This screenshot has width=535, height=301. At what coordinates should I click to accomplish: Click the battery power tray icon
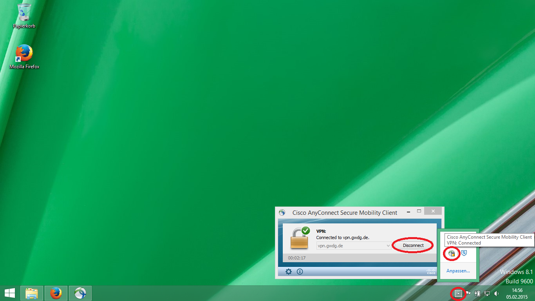(477, 293)
